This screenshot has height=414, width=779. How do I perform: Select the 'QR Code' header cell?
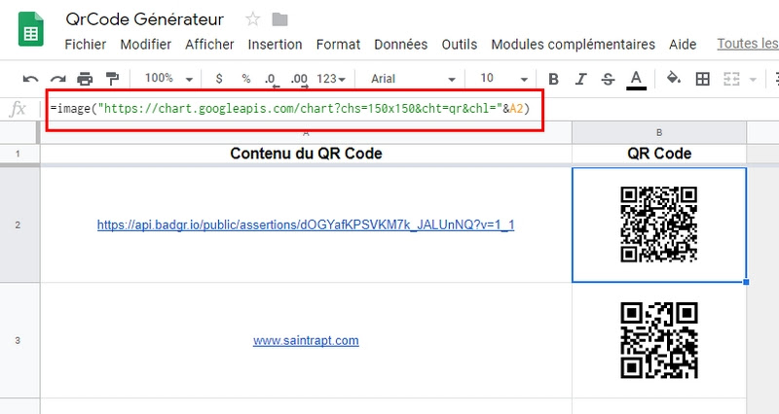click(x=659, y=154)
